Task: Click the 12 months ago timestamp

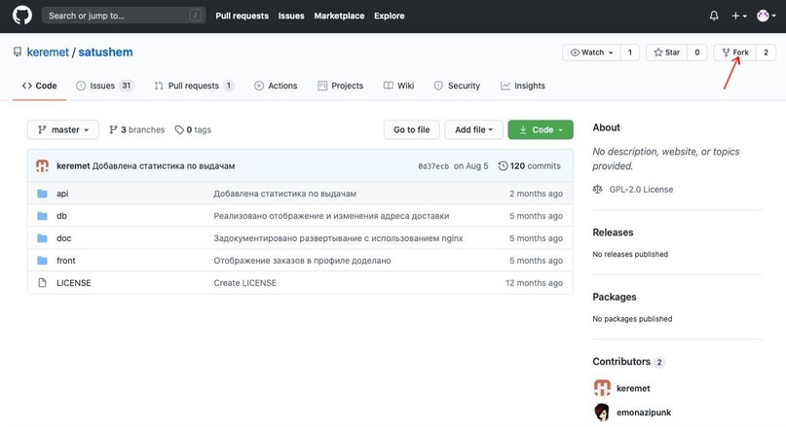Action: pos(534,283)
